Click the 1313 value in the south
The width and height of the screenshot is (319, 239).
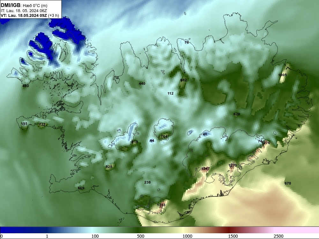click(161, 205)
